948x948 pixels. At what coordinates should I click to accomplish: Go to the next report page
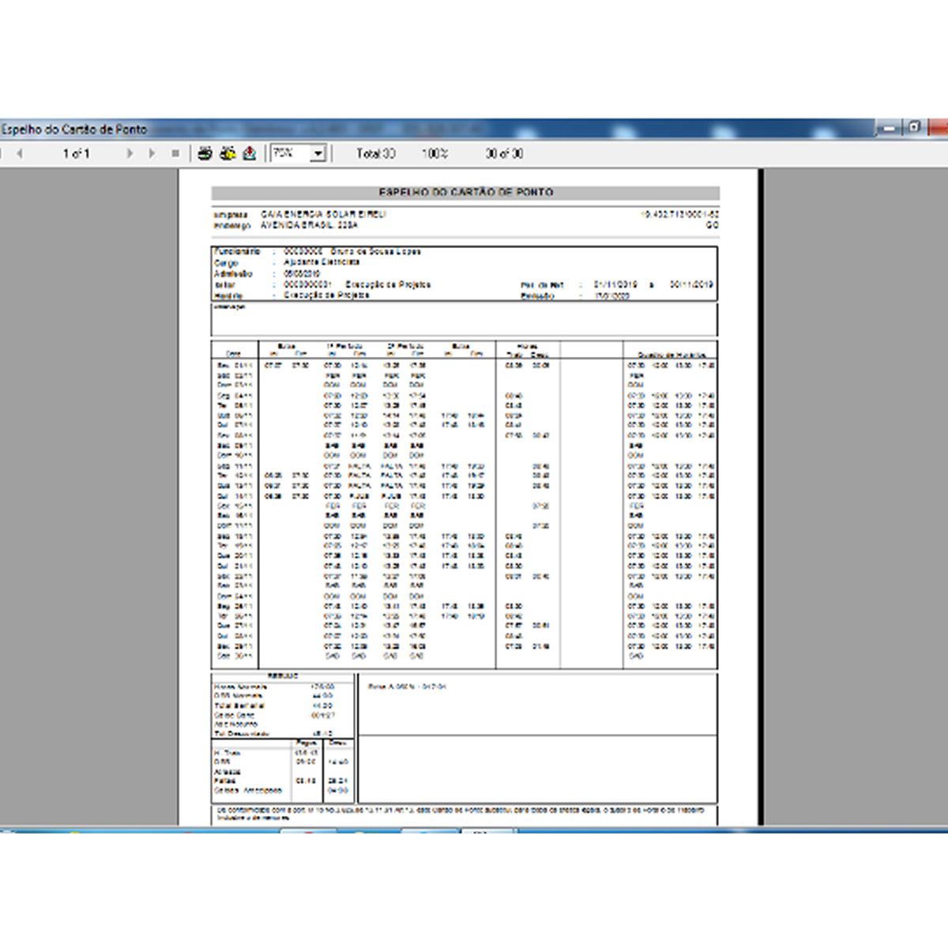coord(130,153)
